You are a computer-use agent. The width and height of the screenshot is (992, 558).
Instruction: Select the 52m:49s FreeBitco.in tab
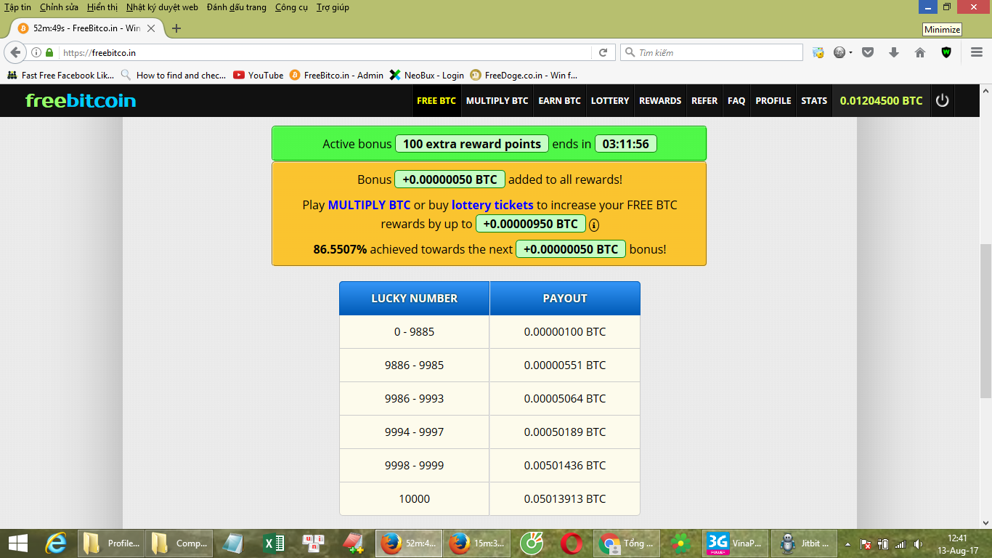[x=87, y=28]
